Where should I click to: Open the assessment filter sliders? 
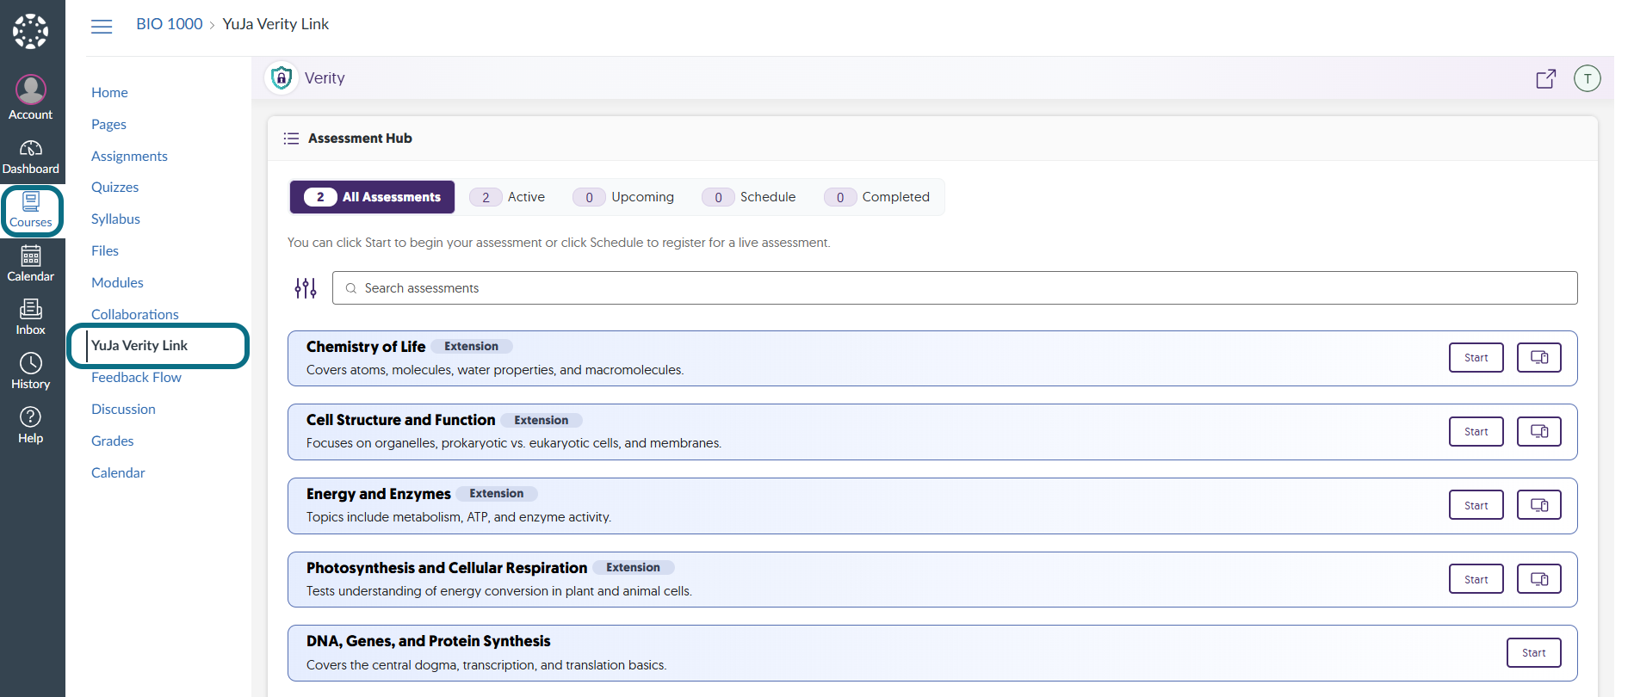pyautogui.click(x=306, y=288)
